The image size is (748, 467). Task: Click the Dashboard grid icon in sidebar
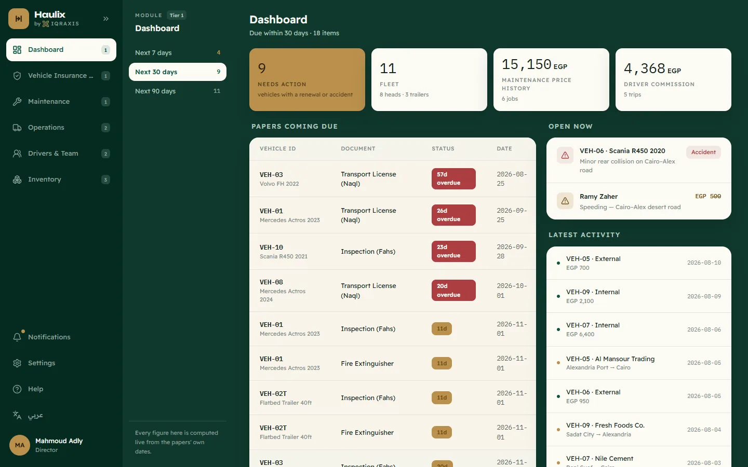(x=17, y=50)
